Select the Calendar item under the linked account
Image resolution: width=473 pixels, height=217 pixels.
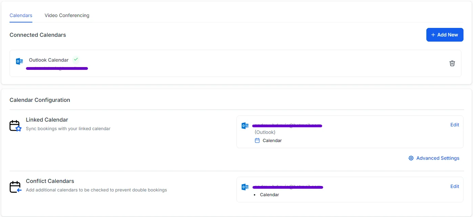pyautogui.click(x=272, y=140)
